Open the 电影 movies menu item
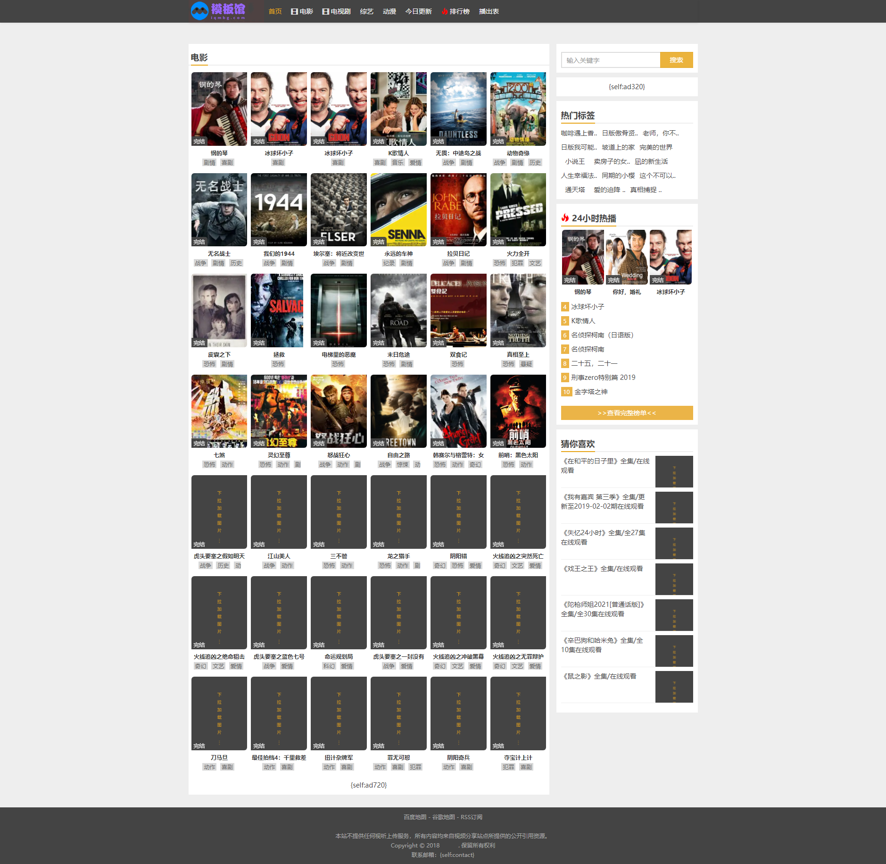The height and width of the screenshot is (864, 886). (302, 11)
